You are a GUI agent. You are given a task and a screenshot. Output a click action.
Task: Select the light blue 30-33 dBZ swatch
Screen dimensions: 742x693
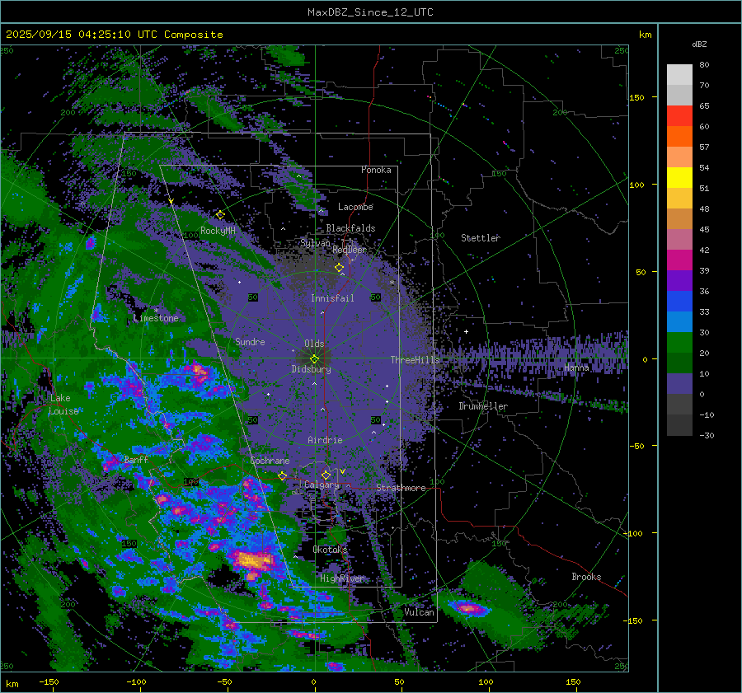coord(679,322)
